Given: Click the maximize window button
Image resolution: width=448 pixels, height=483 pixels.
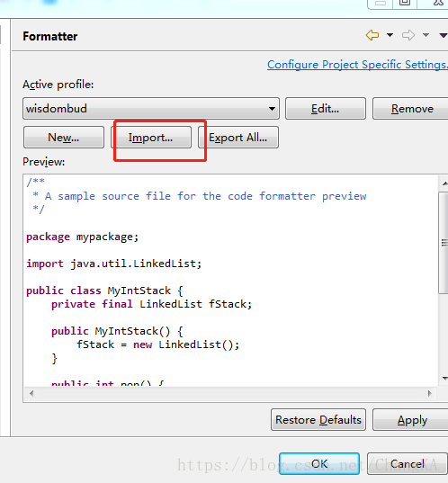Looking at the screenshot, I should pos(405,3).
